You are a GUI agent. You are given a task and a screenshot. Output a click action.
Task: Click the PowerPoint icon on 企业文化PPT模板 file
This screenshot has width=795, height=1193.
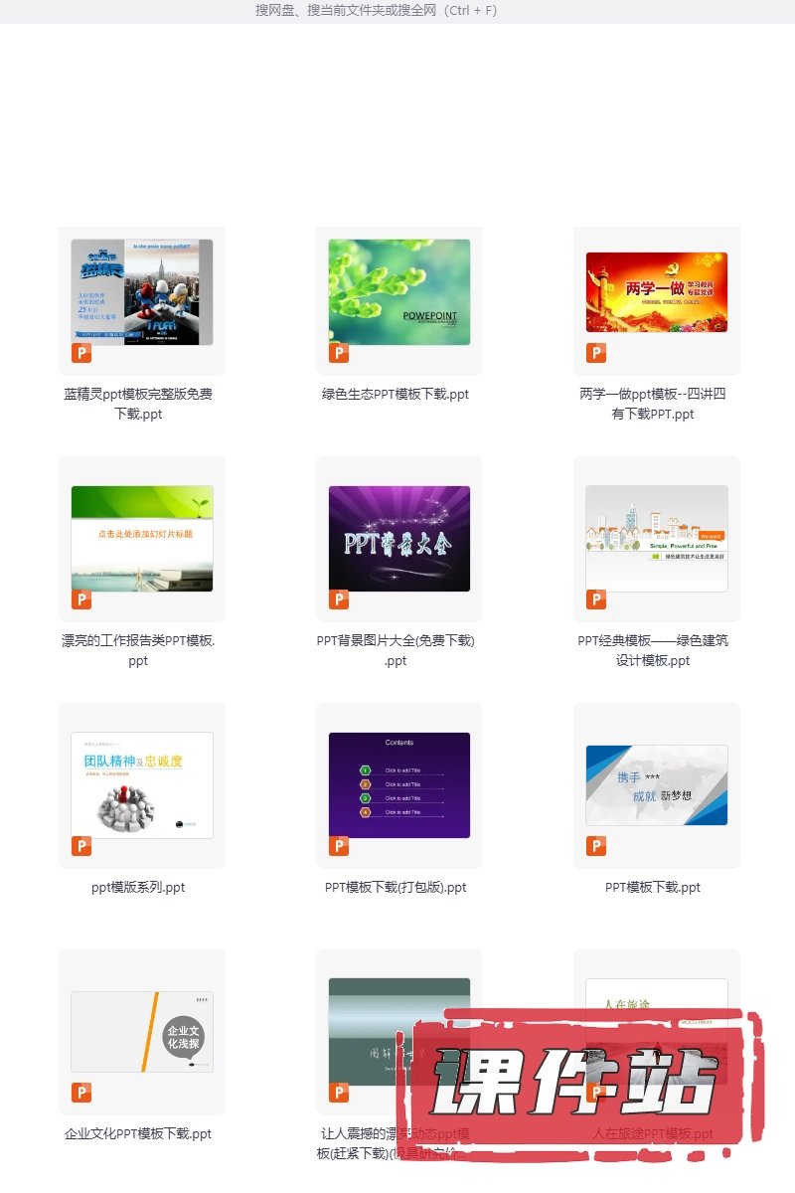point(81,1093)
